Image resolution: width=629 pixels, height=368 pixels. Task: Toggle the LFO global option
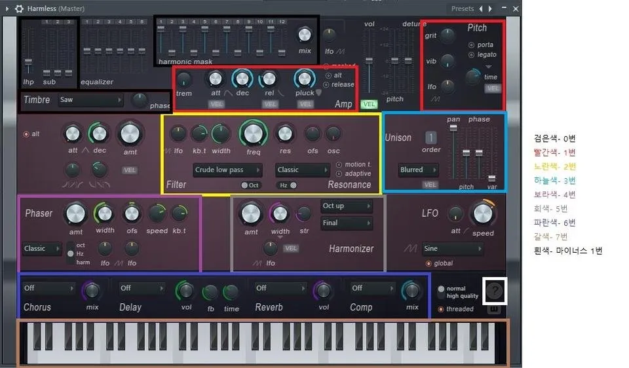pos(429,263)
